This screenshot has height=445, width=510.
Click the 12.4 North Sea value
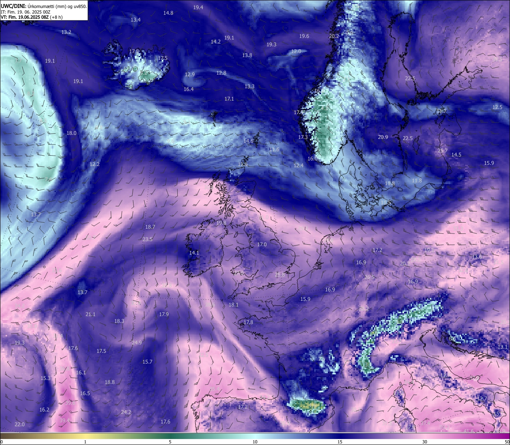[x=298, y=166]
